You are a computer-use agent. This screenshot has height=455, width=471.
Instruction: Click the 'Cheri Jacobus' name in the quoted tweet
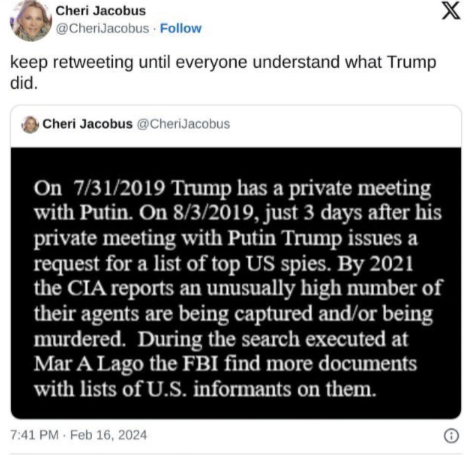pyautogui.click(x=87, y=124)
